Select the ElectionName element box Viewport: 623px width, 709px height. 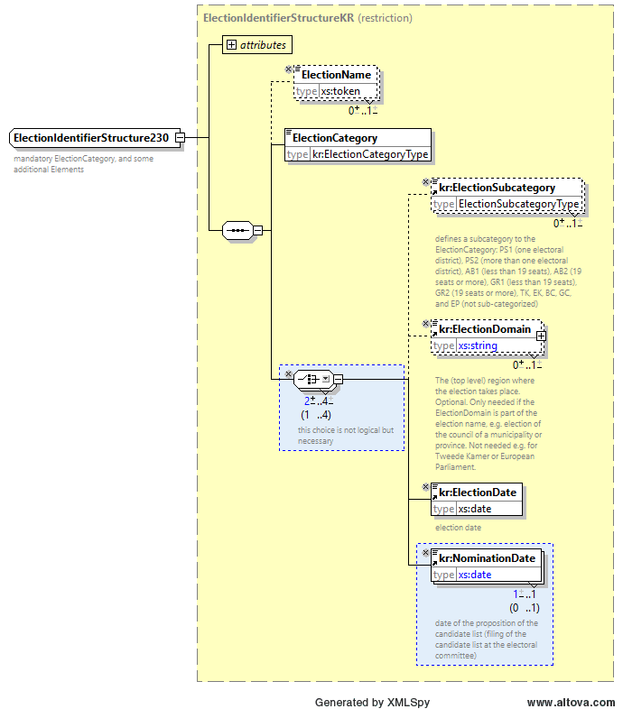(336, 83)
